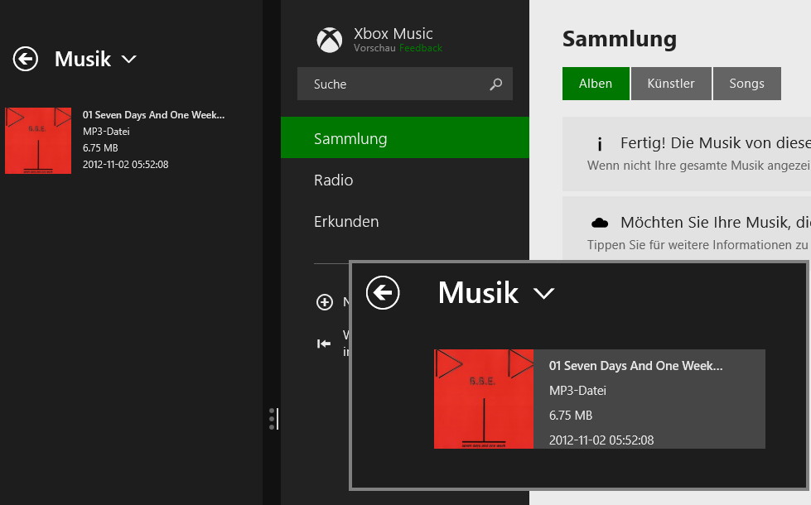Focus the Suche search field

pos(405,84)
